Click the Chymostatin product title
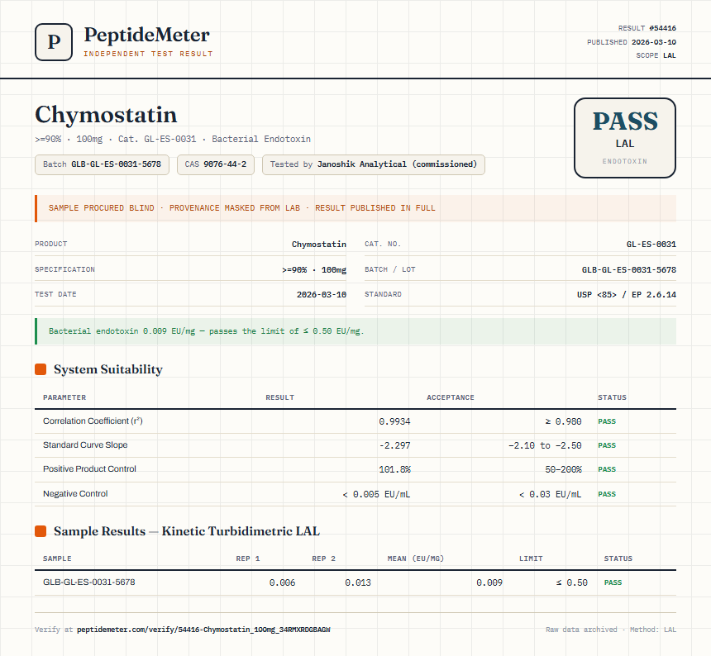 [106, 115]
